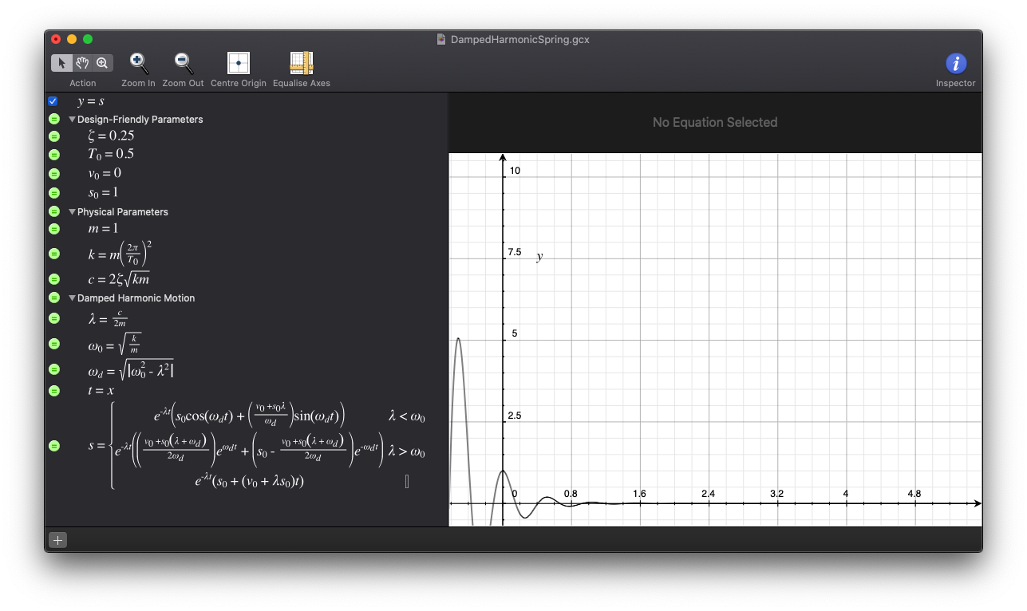Click green badge next to ω_d equation

(x=54, y=369)
